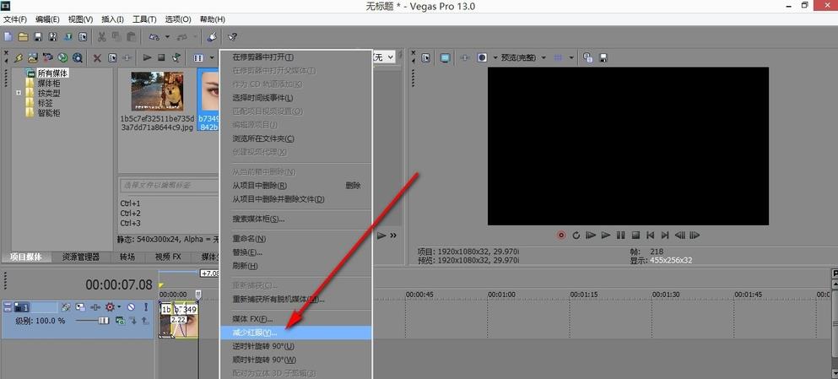Select the eye photo thumbnail
This screenshot has width=838, height=379.
(x=209, y=91)
